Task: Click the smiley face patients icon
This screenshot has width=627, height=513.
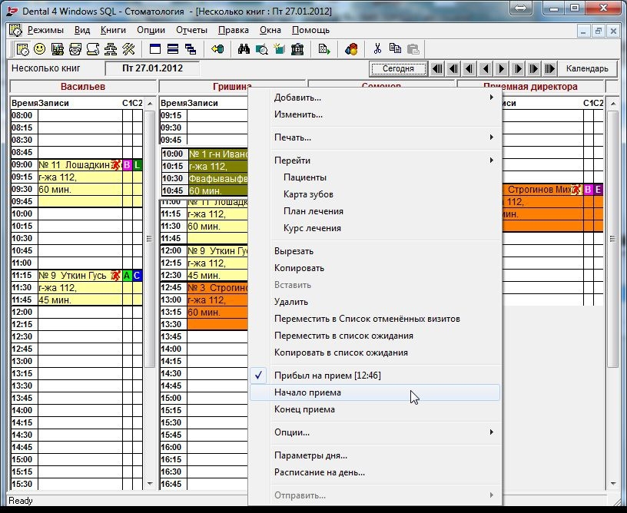Action: point(40,49)
